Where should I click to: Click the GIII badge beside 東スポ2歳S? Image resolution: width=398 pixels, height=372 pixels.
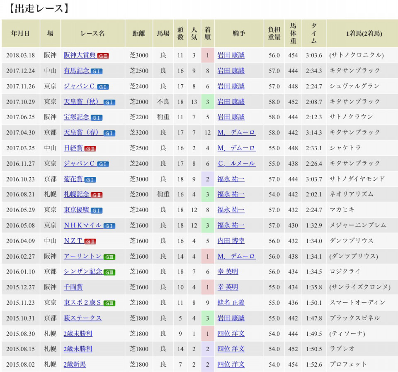tap(109, 303)
